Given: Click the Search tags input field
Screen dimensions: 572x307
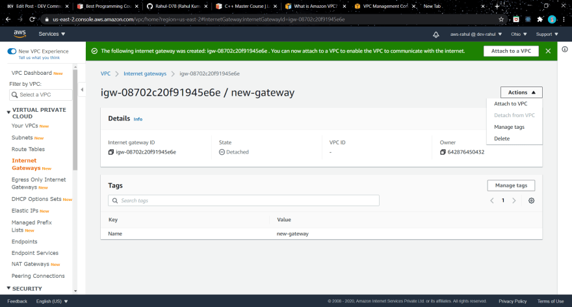Looking at the screenshot, I should (x=244, y=200).
